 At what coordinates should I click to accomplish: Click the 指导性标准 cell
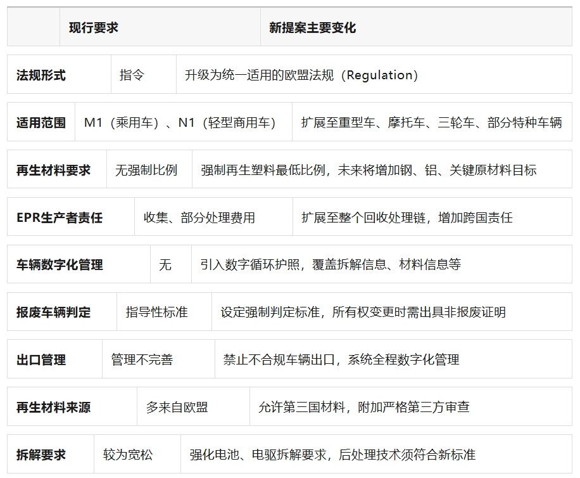[x=156, y=313]
